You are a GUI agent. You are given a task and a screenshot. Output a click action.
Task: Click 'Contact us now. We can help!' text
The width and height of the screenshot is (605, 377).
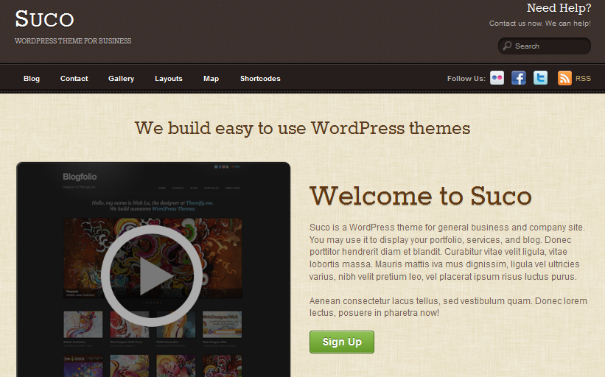click(540, 24)
